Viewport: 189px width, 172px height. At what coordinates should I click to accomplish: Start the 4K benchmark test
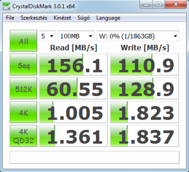pyautogui.click(x=24, y=112)
